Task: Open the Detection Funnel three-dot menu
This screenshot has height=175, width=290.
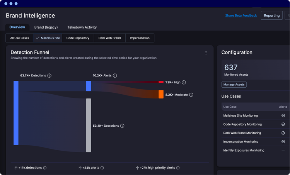Action: pos(206,53)
